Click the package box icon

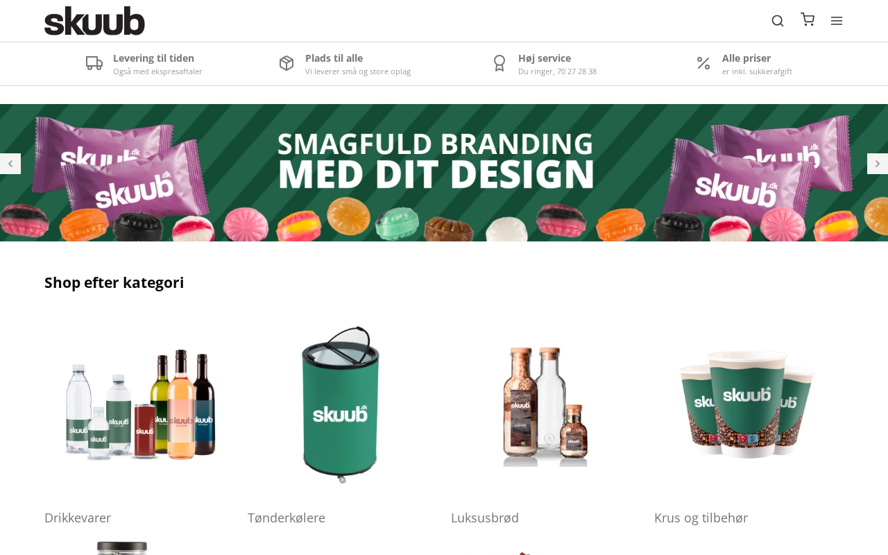[x=287, y=63]
